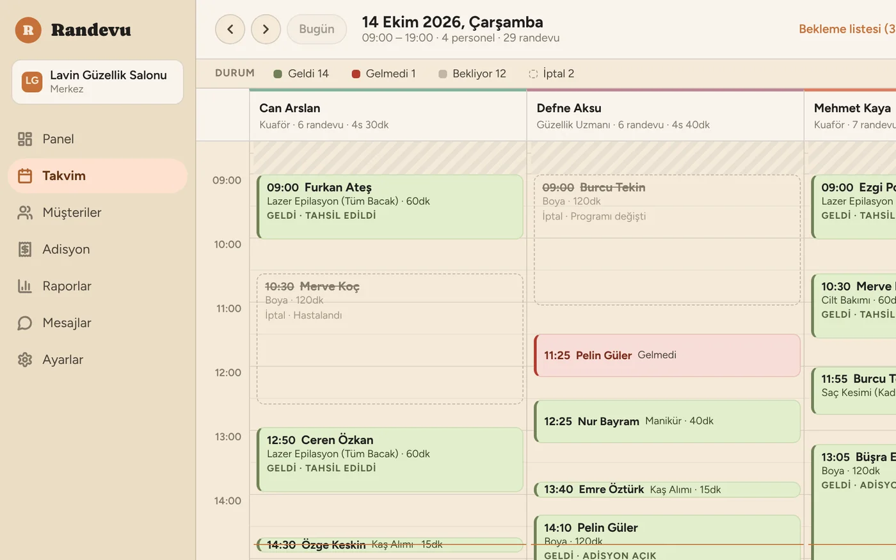Screen dimensions: 896x560
Task: Click the date heading 14 Ekim 2026, Çarşamba
Action: [452, 22]
